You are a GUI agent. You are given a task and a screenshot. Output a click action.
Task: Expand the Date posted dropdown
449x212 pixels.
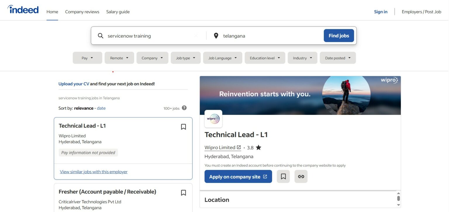(x=338, y=58)
